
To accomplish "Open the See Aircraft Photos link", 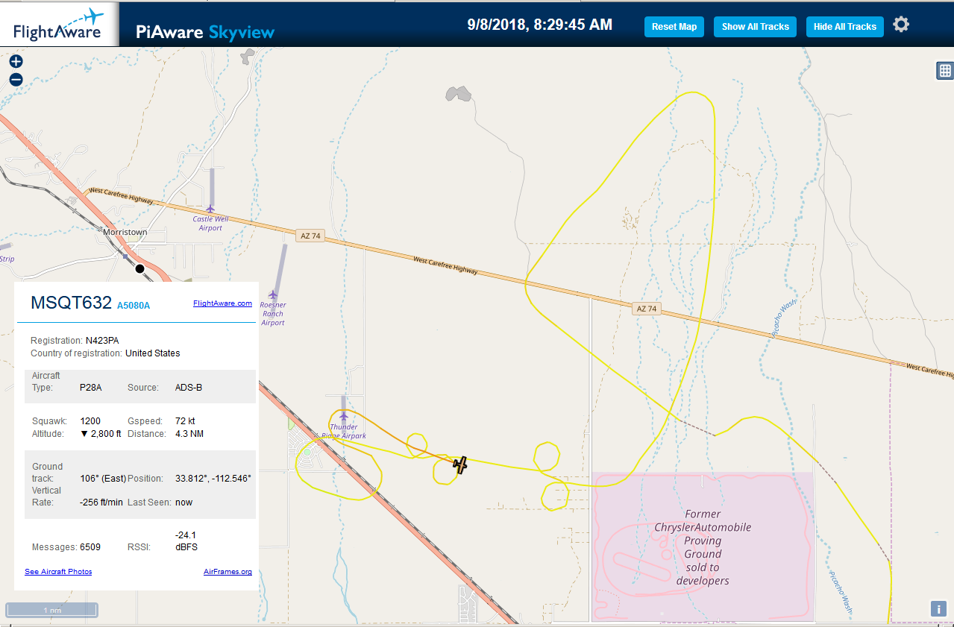I will click(58, 572).
